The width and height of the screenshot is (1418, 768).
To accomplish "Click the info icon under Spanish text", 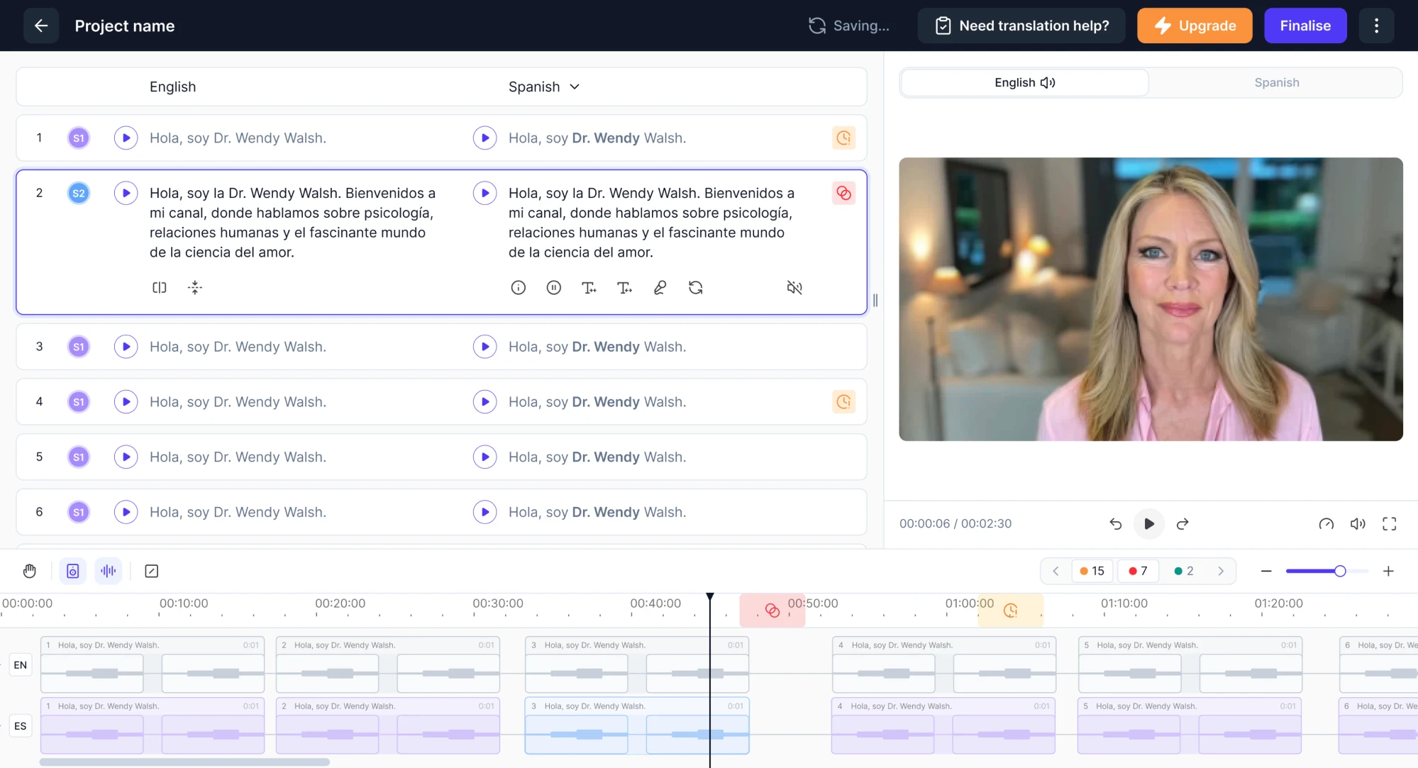I will coord(519,288).
